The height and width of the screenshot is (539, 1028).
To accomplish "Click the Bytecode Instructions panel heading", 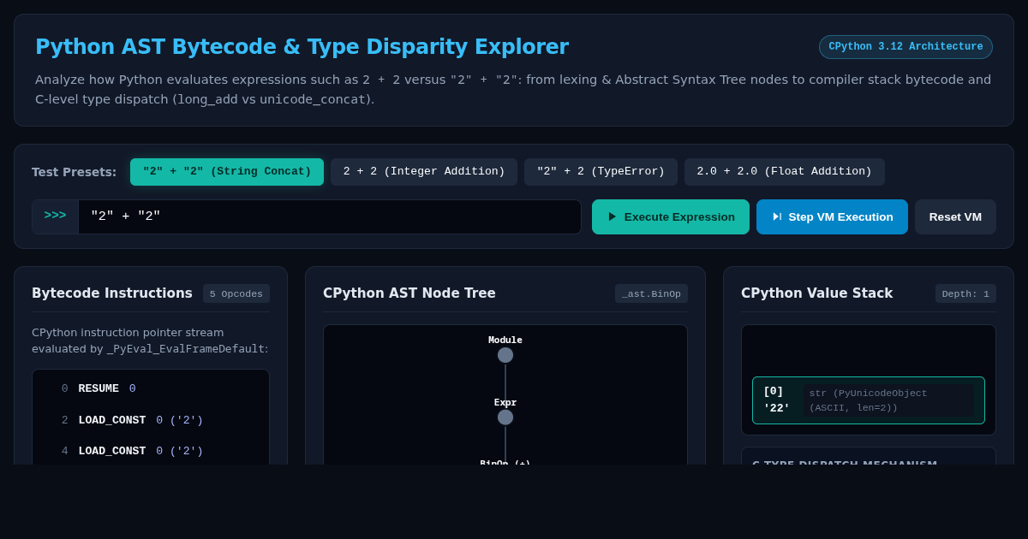I will click(112, 293).
